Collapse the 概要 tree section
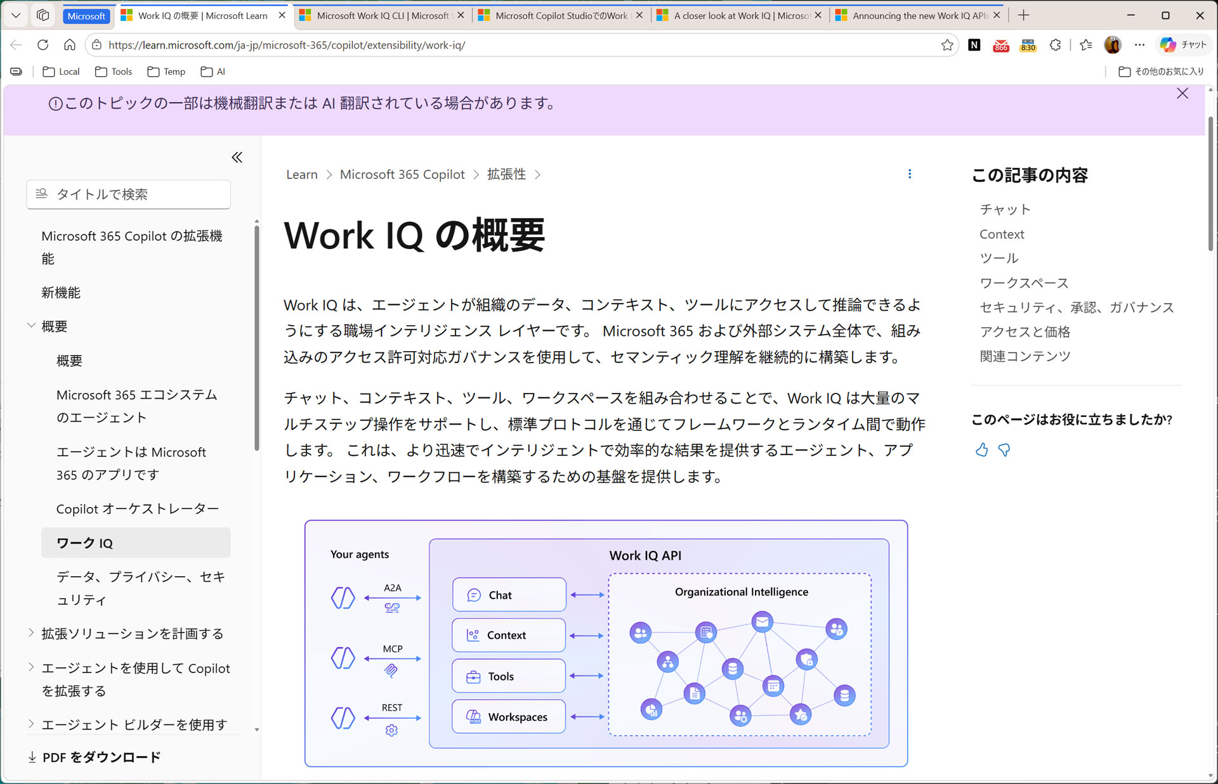This screenshot has width=1218, height=784. coord(31,326)
